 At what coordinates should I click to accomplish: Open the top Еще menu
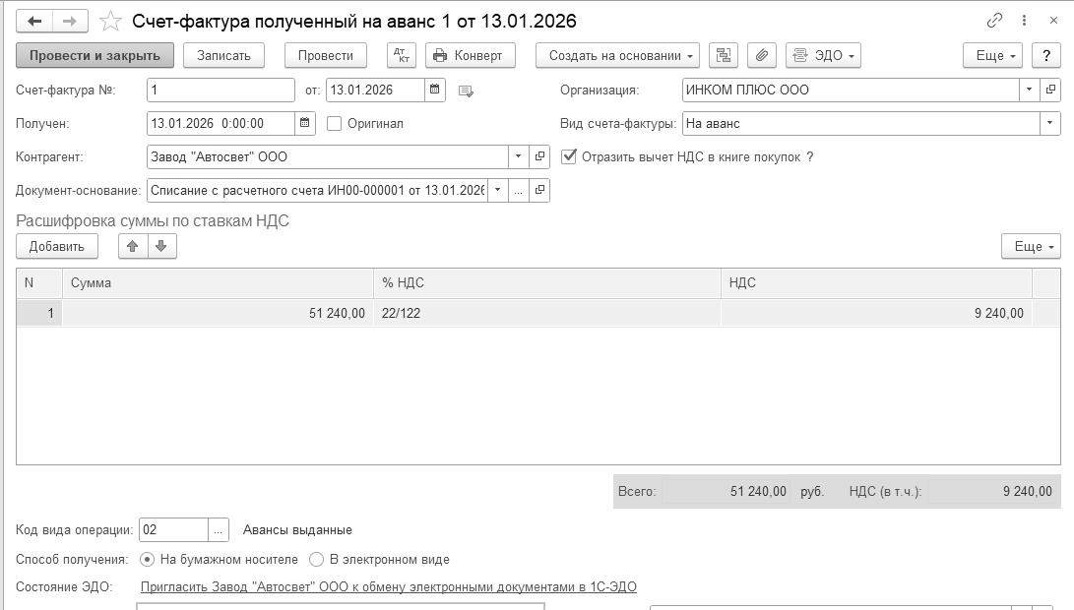(992, 55)
